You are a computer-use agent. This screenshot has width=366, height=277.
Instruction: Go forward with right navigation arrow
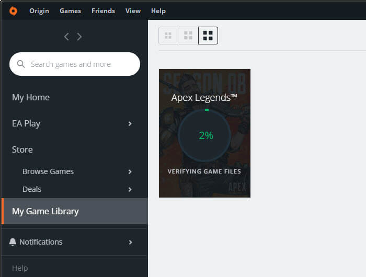pos(79,37)
